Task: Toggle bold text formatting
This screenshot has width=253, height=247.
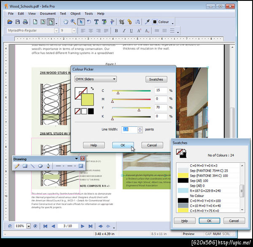Action: click(x=116, y=31)
